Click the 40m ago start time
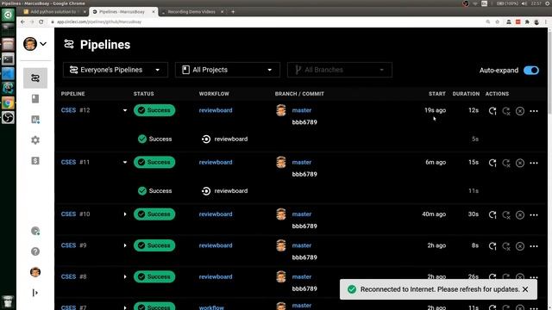The height and width of the screenshot is (310, 552). (434, 214)
